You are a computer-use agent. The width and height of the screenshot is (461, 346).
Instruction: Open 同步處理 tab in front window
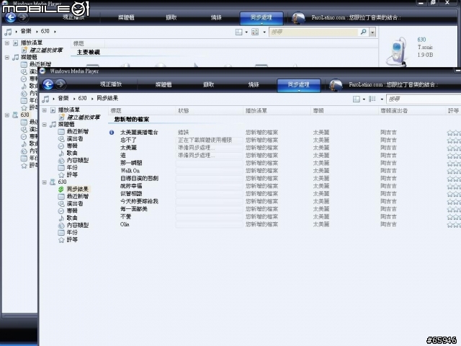point(299,85)
